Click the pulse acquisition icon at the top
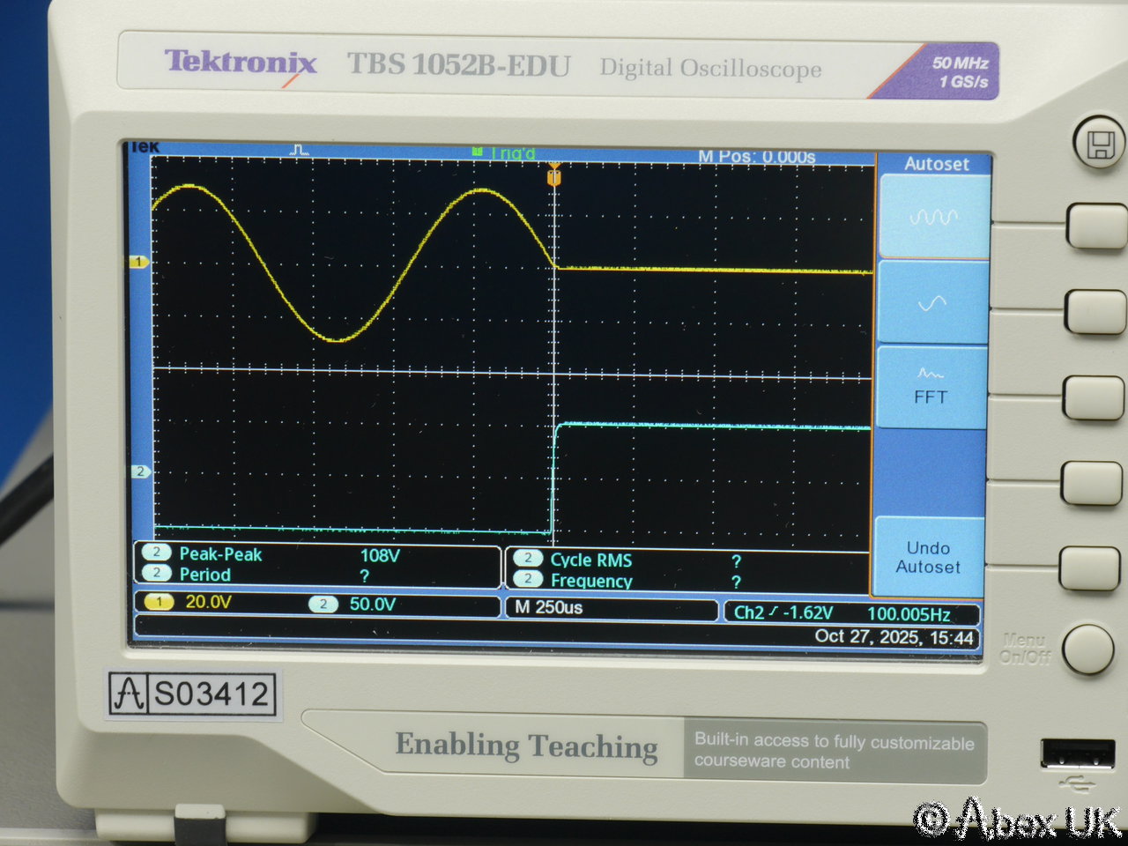This screenshot has width=1128, height=846. click(300, 151)
